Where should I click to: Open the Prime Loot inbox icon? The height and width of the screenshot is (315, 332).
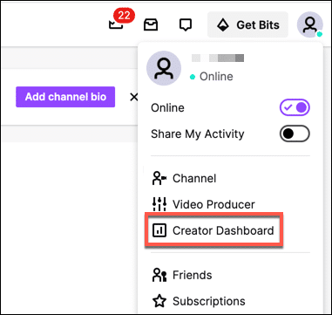[151, 25]
